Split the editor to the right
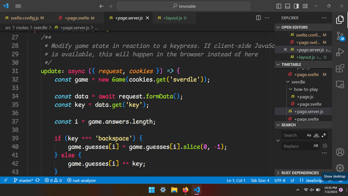 pos(258,18)
